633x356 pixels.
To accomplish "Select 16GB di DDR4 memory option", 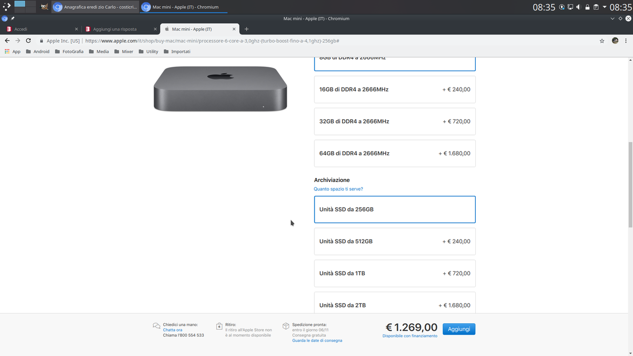I will pyautogui.click(x=395, y=89).
